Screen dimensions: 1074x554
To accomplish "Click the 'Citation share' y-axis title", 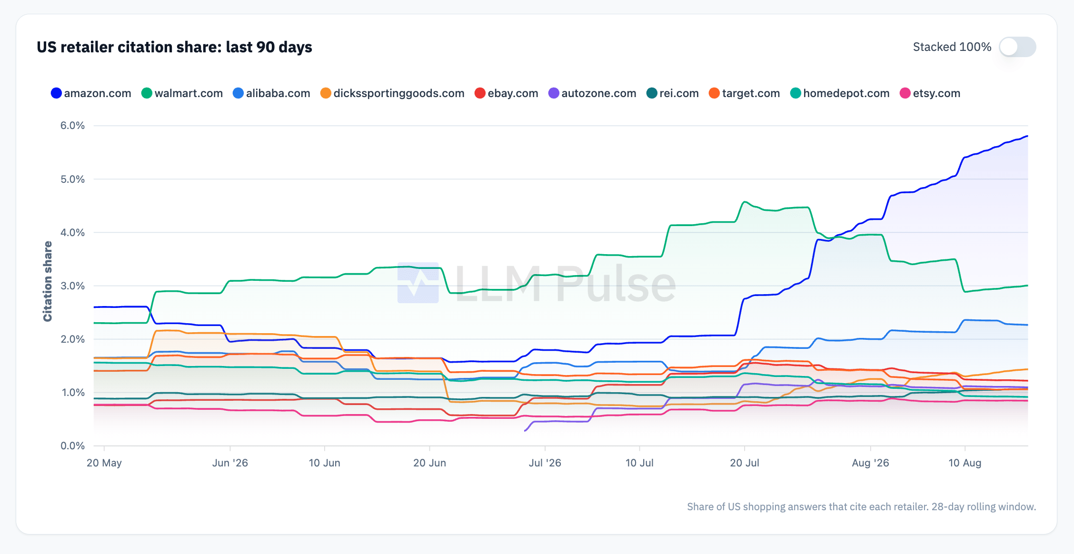I will pos(48,281).
